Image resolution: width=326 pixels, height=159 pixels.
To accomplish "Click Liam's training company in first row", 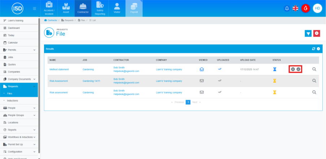I will pyautogui.click(x=169, y=69).
